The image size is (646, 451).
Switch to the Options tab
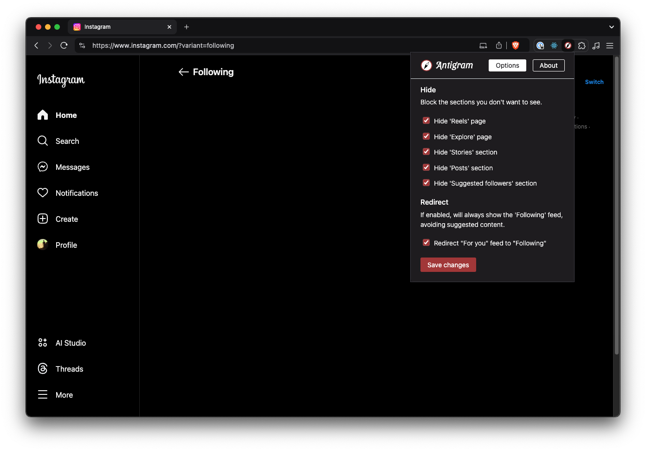(507, 65)
